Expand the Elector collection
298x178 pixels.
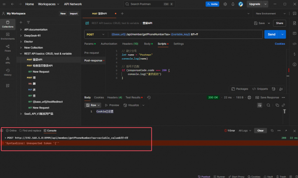21,42
